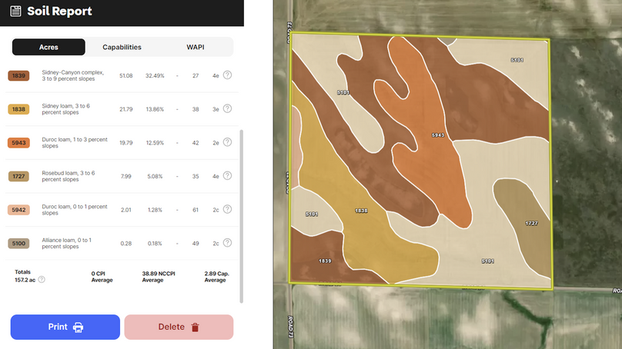622x349 pixels.
Task: Click help icon for Rosebud loam row
Action: coord(227,176)
